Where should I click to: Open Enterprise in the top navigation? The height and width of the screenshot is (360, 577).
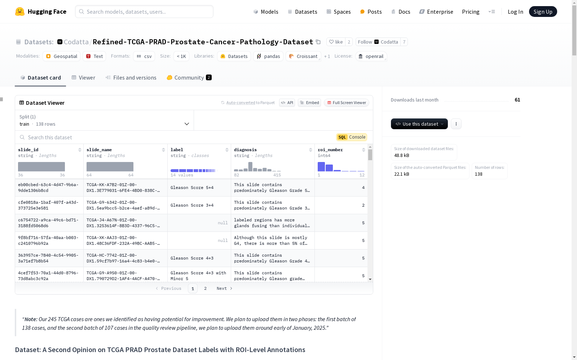436,12
